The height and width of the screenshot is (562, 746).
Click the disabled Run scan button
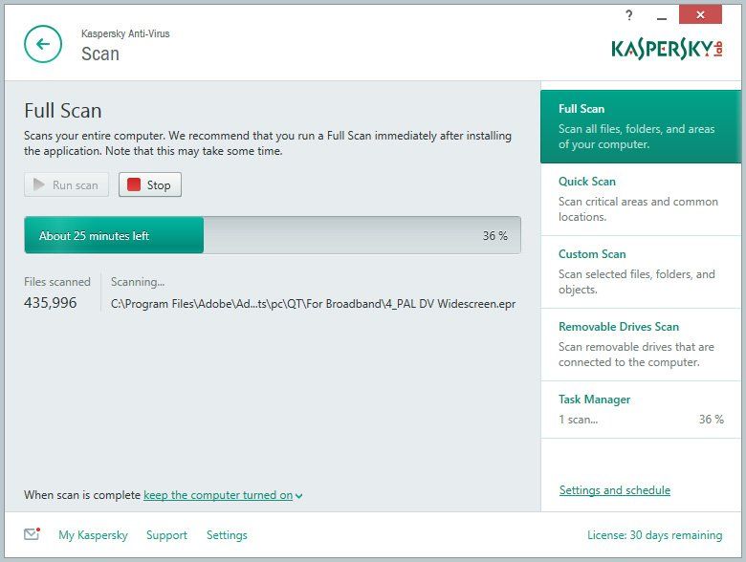(x=66, y=184)
